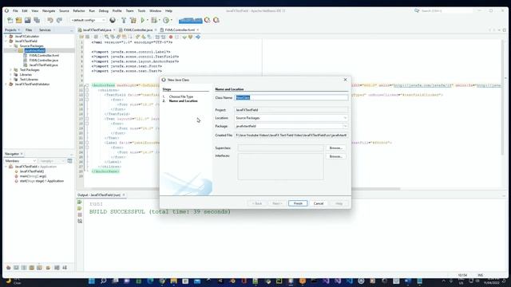511x287 pixels.
Task: Click the Windows Start button on taskbar
Action: (92, 281)
